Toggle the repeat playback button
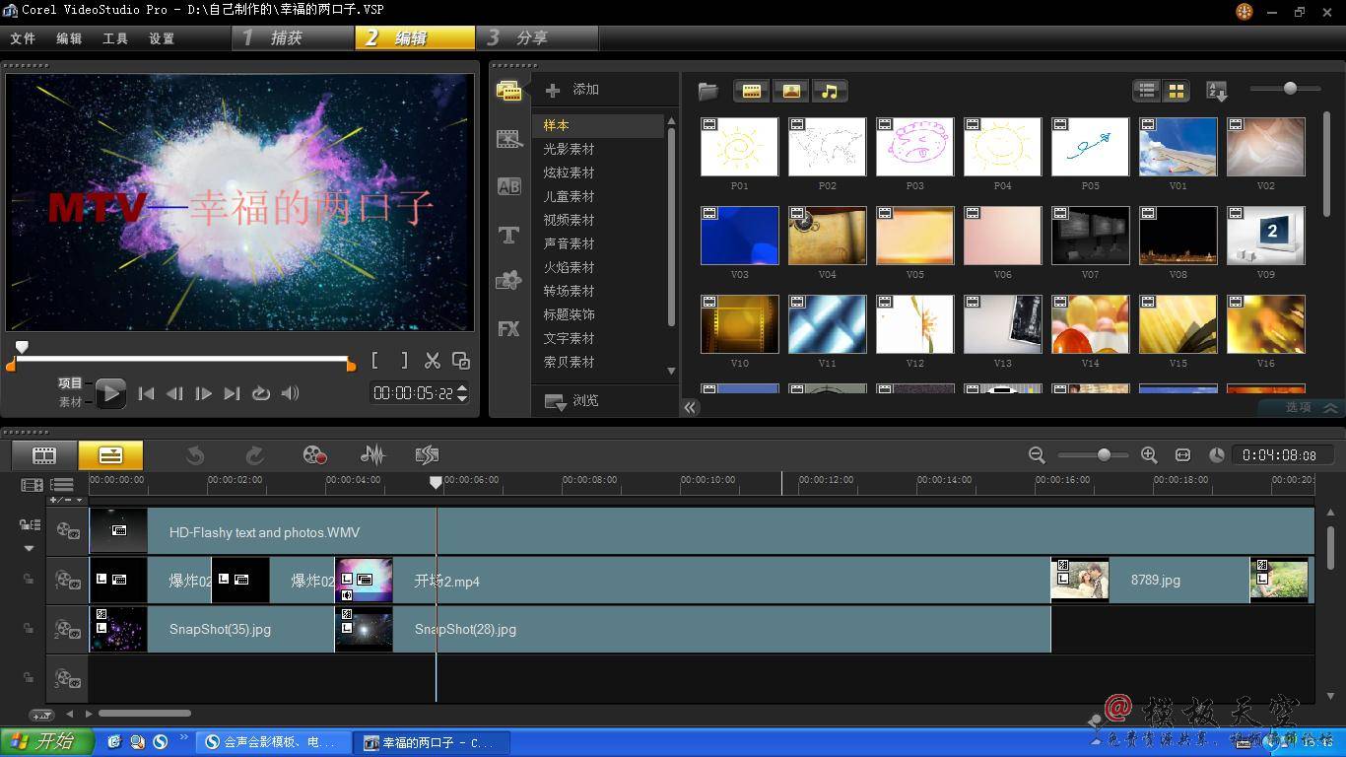 (x=261, y=393)
